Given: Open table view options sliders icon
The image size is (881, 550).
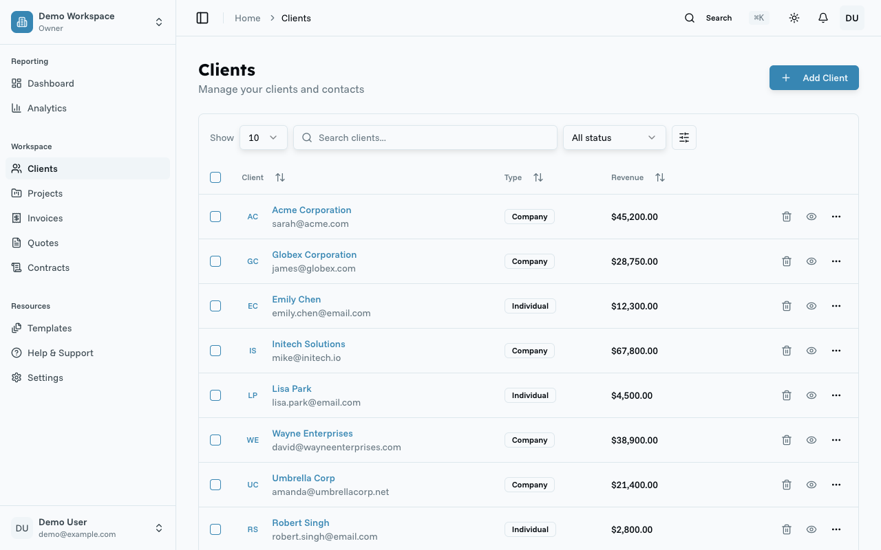Looking at the screenshot, I should click(684, 137).
